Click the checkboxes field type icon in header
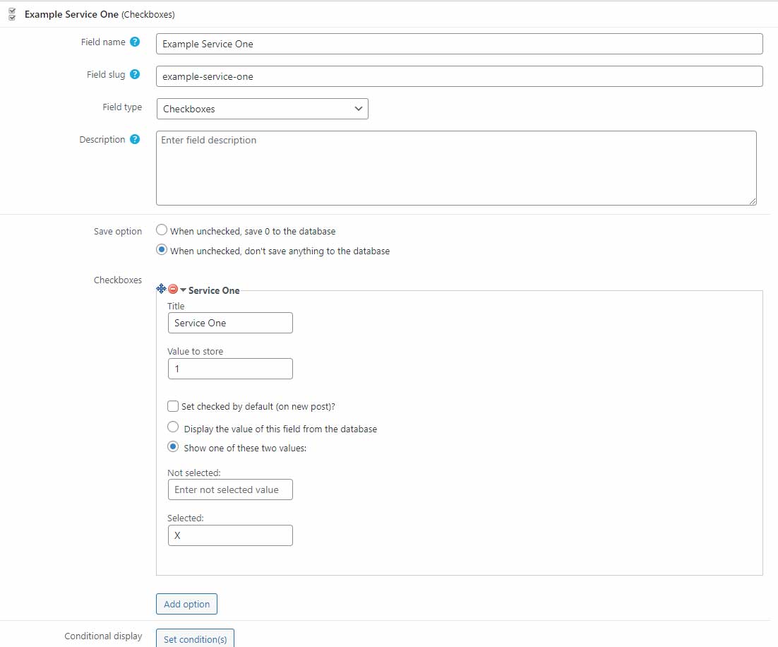Image resolution: width=778 pixels, height=647 pixels. [13, 14]
